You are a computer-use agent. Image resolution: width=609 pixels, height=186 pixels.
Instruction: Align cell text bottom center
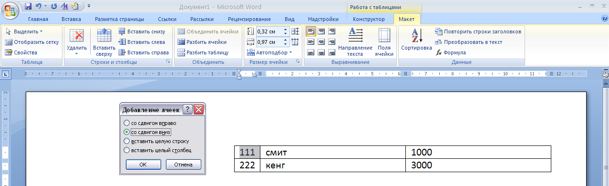321,52
